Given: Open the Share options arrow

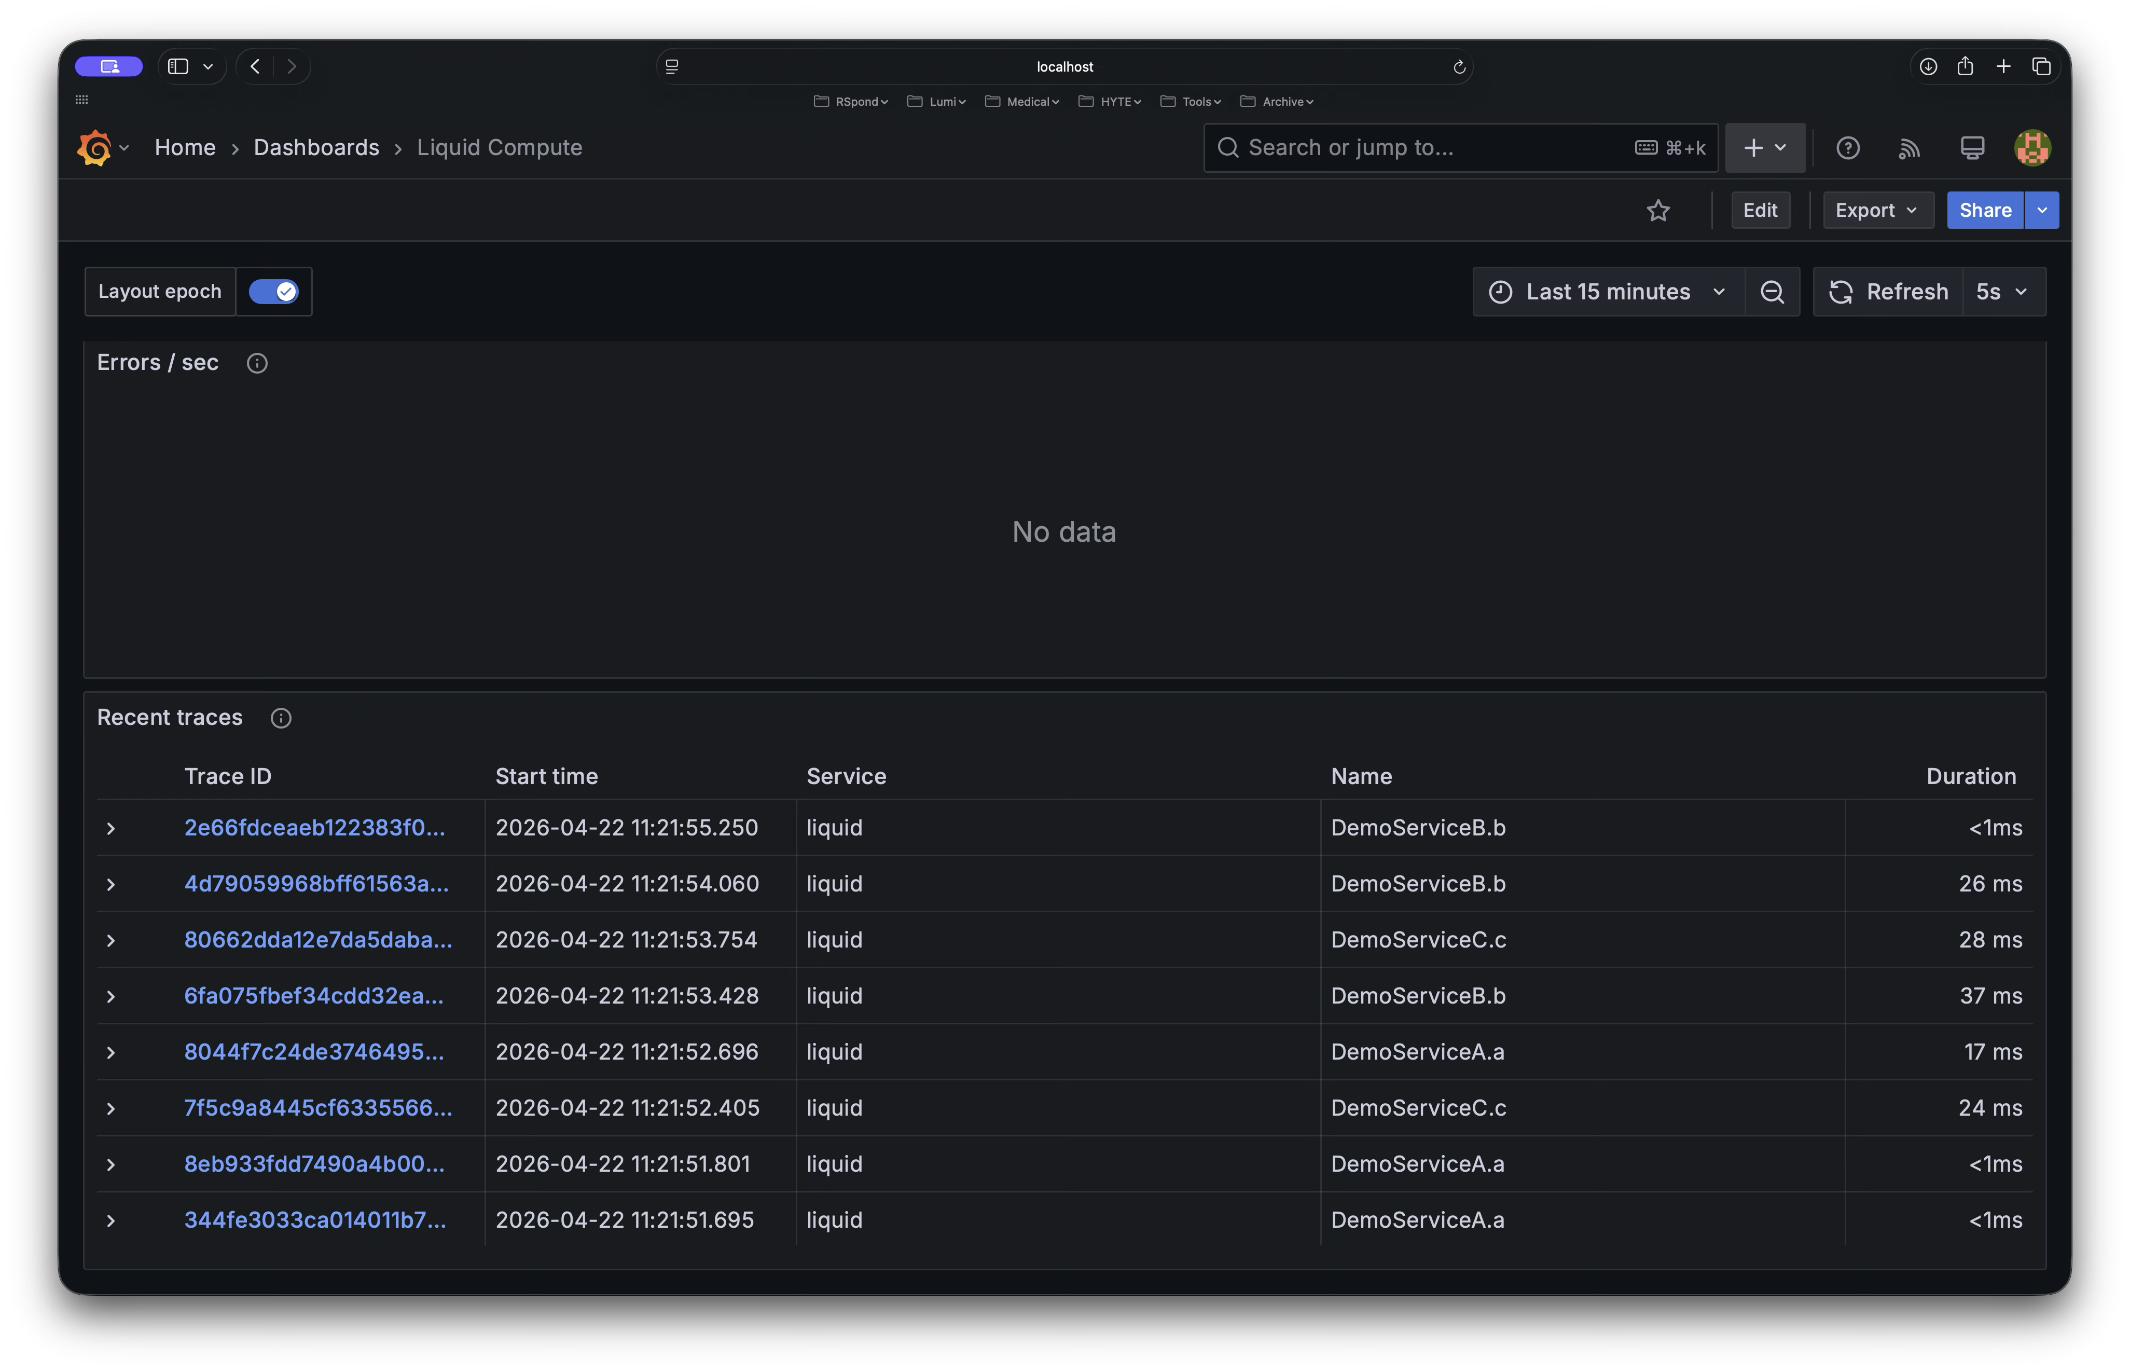Looking at the screenshot, I should tap(2041, 210).
